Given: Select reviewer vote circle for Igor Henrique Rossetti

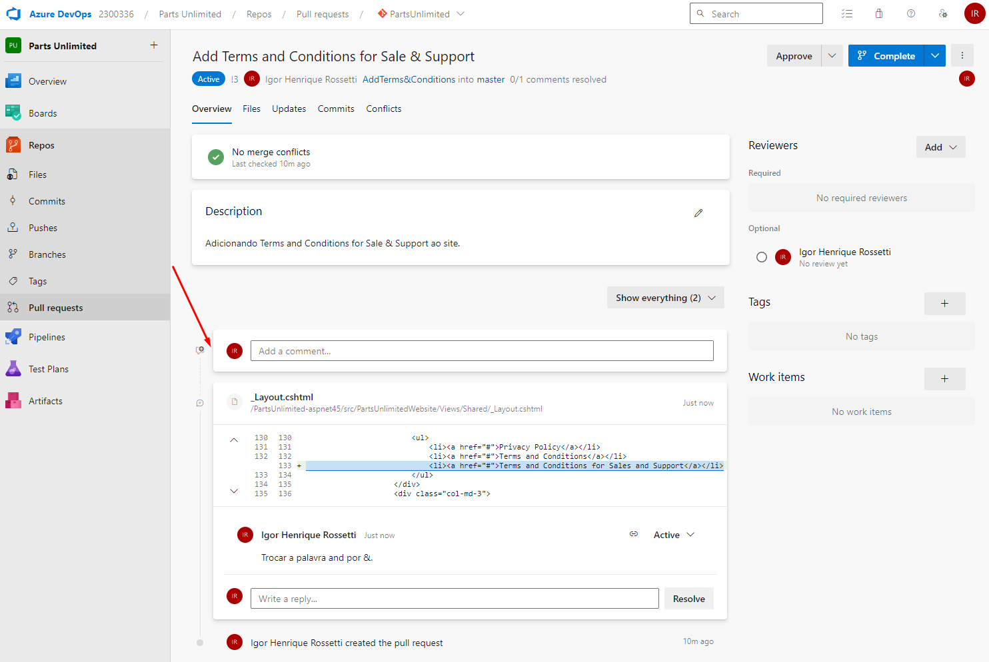Looking at the screenshot, I should tap(762, 257).
